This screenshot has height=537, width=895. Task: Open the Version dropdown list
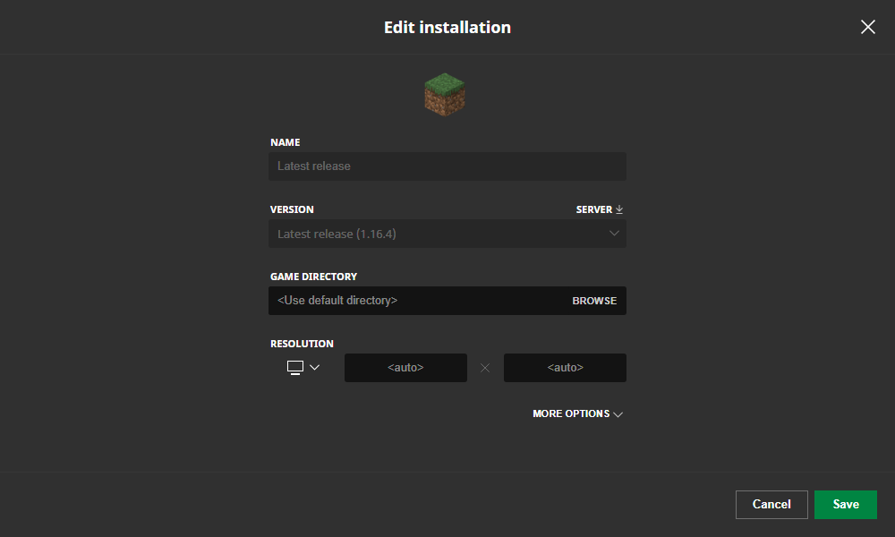point(447,234)
